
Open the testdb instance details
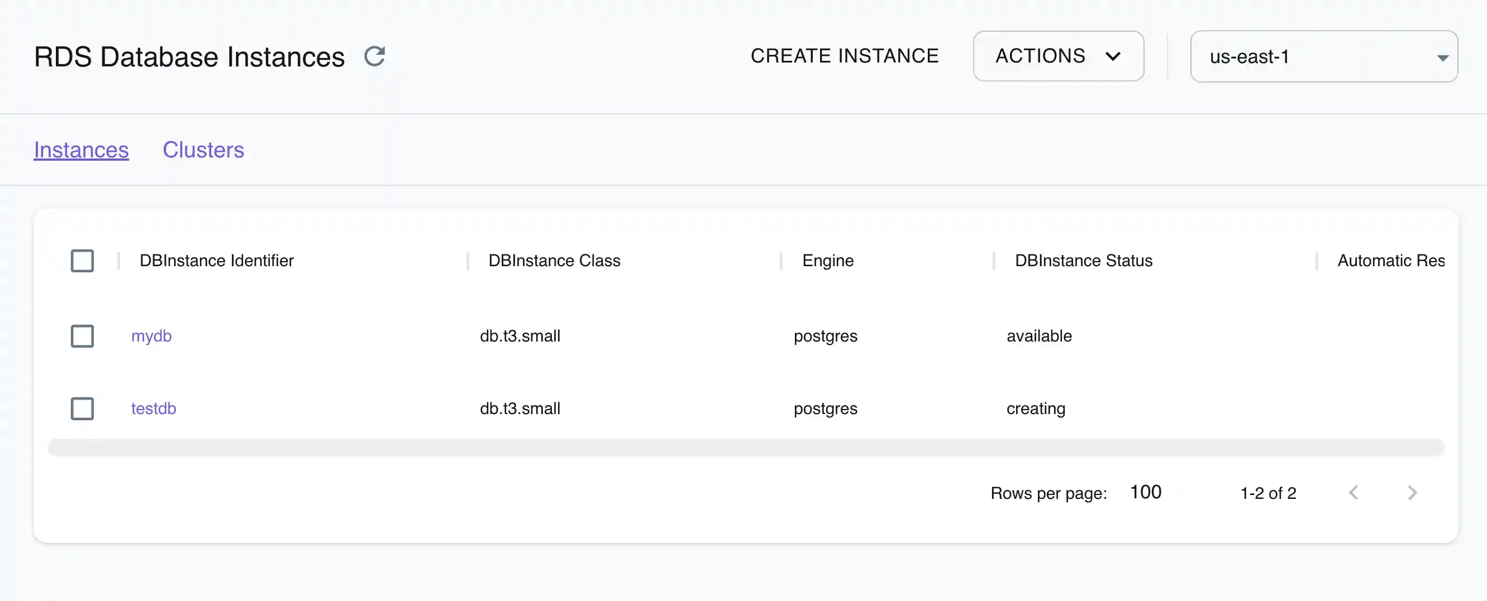154,409
